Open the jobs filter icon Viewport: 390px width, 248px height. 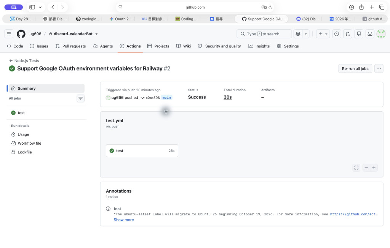(81, 98)
